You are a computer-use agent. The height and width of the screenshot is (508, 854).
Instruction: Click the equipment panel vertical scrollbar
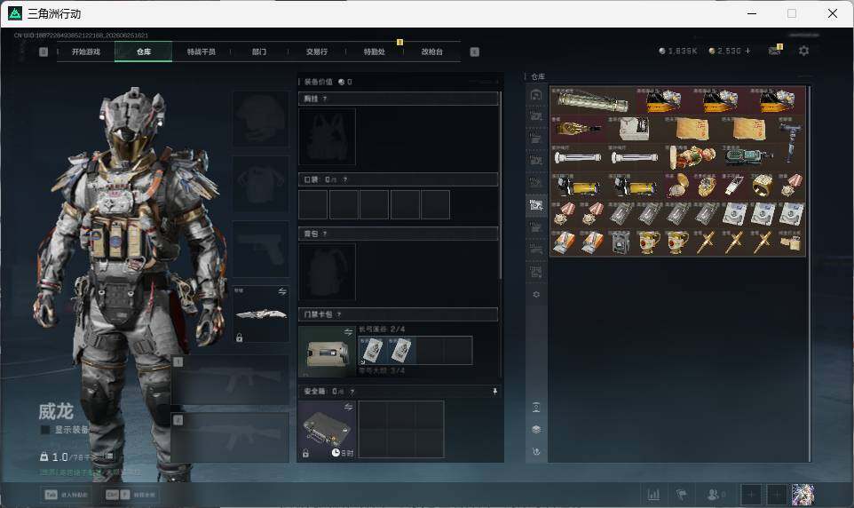[x=501, y=186]
